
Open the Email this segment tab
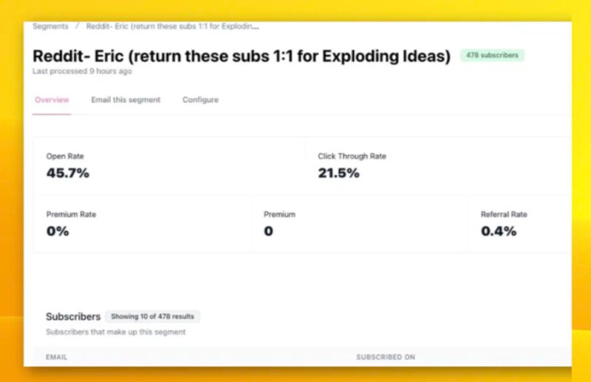[x=126, y=100]
